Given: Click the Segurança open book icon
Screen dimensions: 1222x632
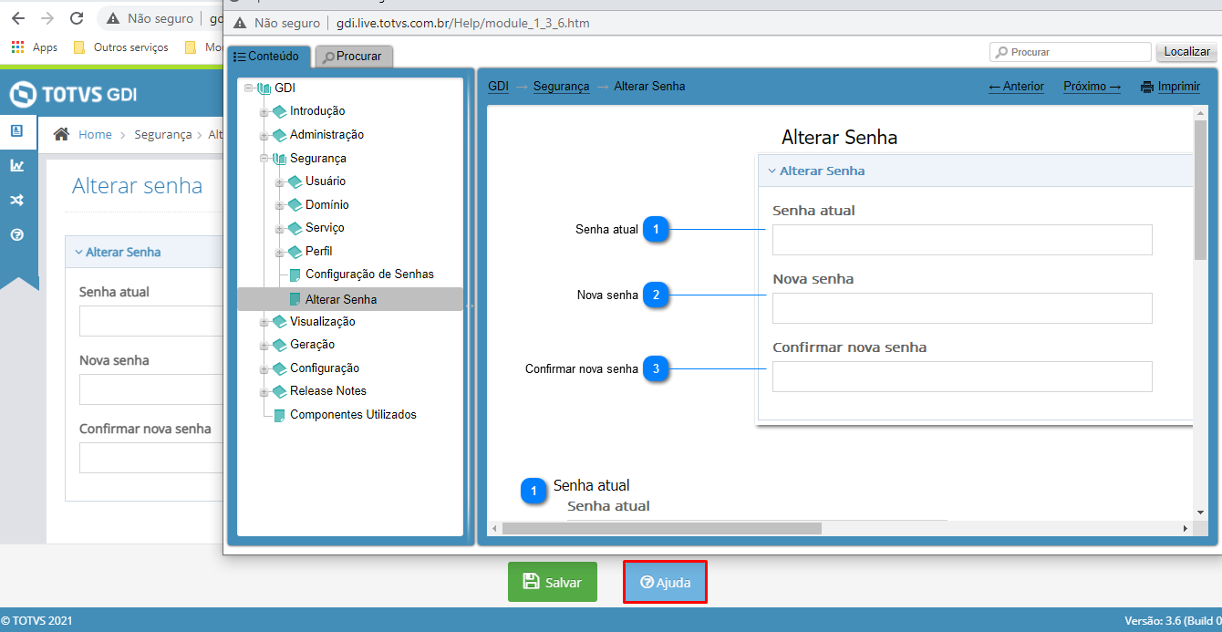Looking at the screenshot, I should pos(279,159).
